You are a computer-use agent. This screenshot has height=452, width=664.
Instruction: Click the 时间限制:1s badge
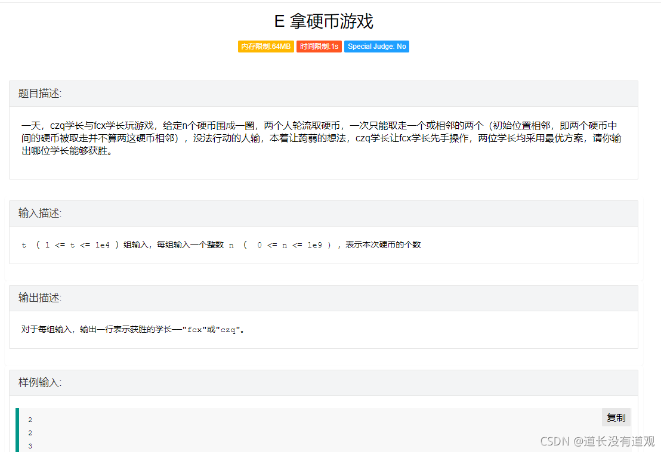319,47
